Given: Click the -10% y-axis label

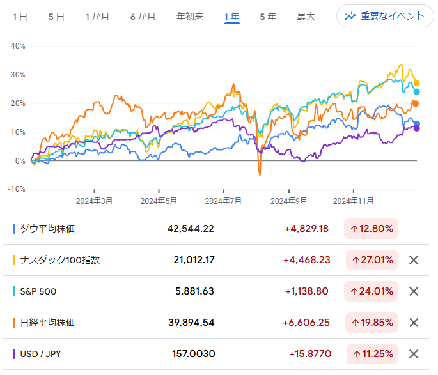Looking at the screenshot, I should 17,189.
